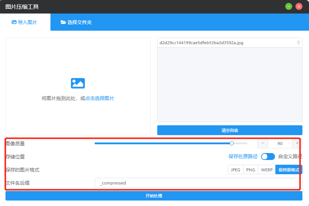This screenshot has height=206, width=309.
Task: Click the image upload icon in drop zone
Action: click(x=78, y=83)
